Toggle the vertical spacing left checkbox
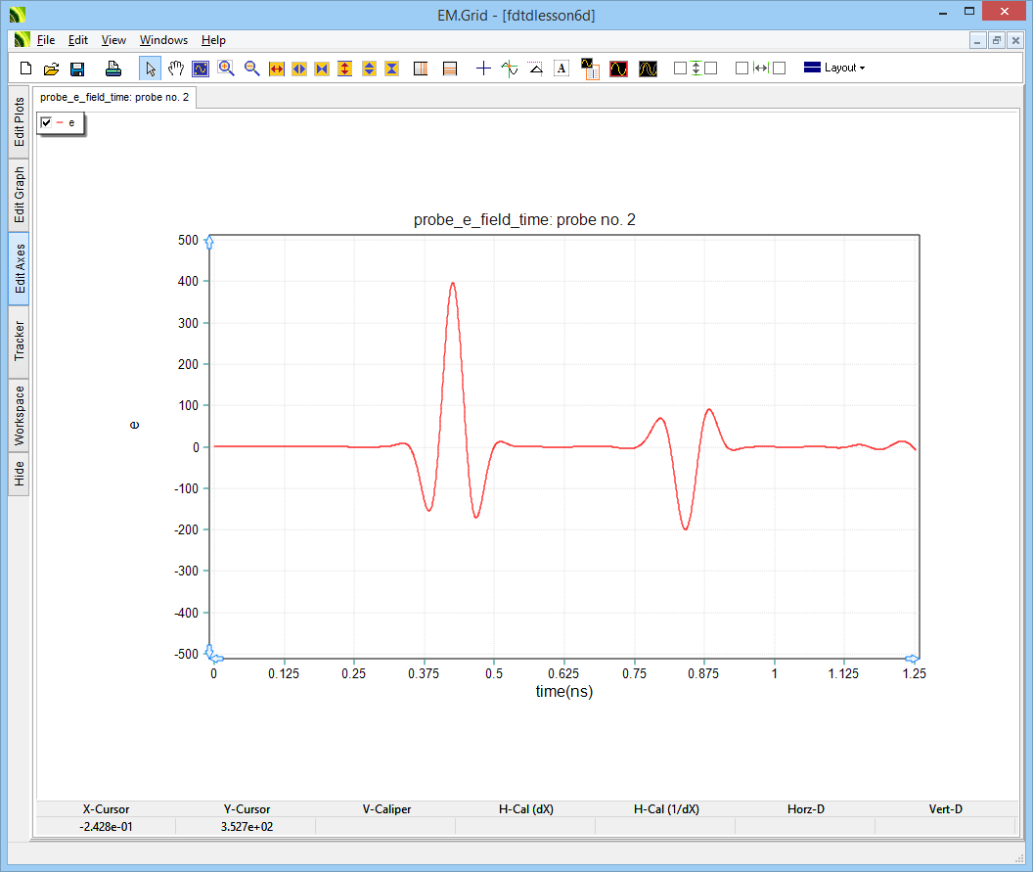The height and width of the screenshot is (872, 1033). [680, 69]
